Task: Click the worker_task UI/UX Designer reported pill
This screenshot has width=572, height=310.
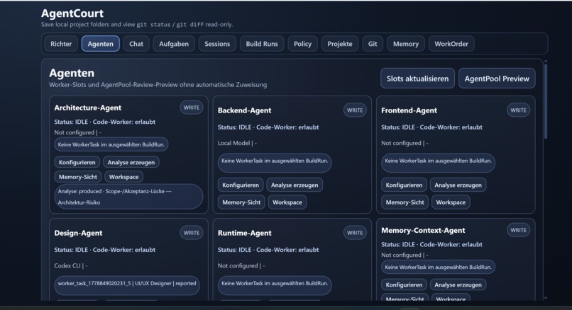Action: (x=127, y=285)
